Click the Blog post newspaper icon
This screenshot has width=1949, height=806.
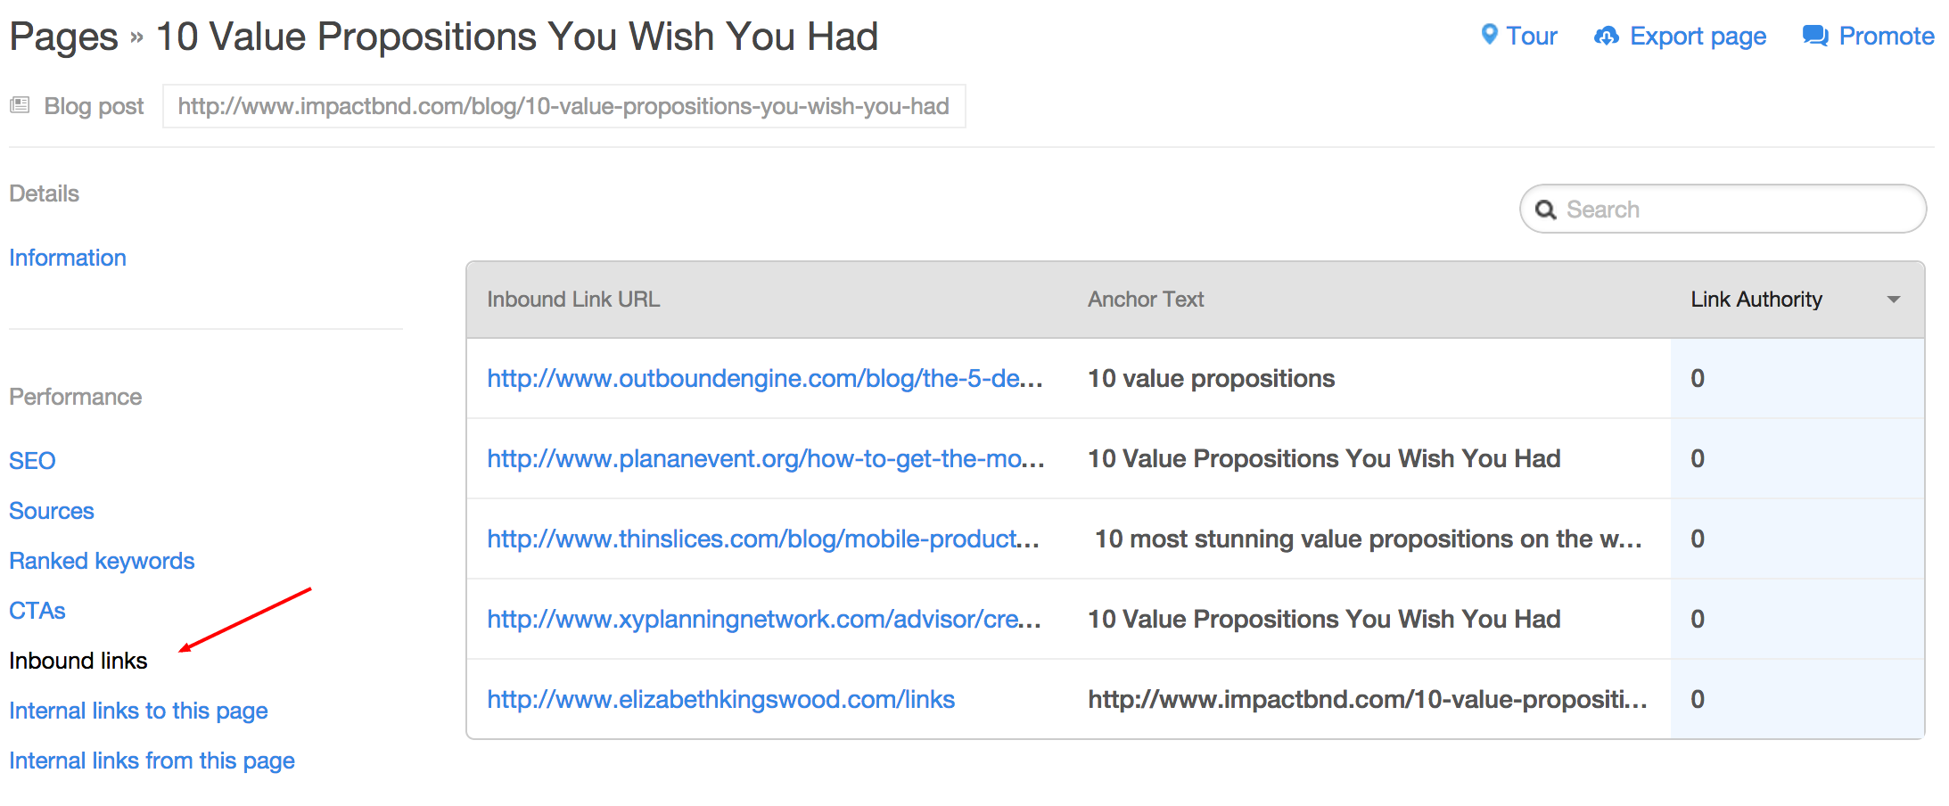(x=20, y=105)
